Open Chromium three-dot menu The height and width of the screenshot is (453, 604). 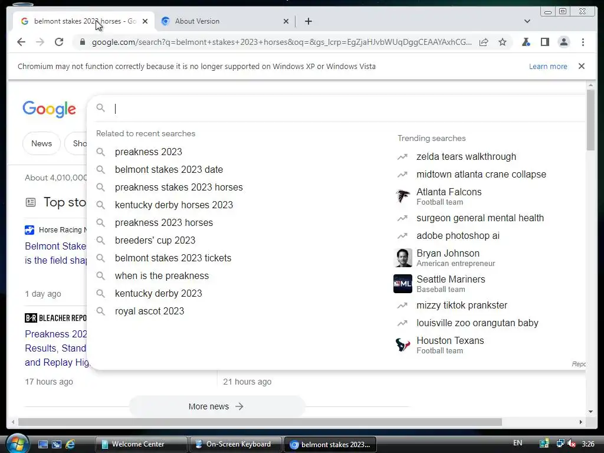(583, 42)
